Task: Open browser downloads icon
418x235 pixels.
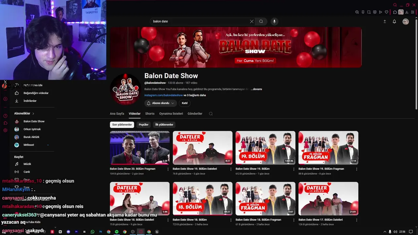Action: coord(407,12)
